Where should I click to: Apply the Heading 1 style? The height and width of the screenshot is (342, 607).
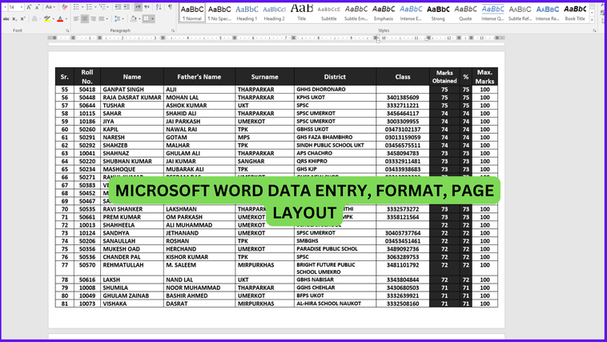[x=247, y=12]
